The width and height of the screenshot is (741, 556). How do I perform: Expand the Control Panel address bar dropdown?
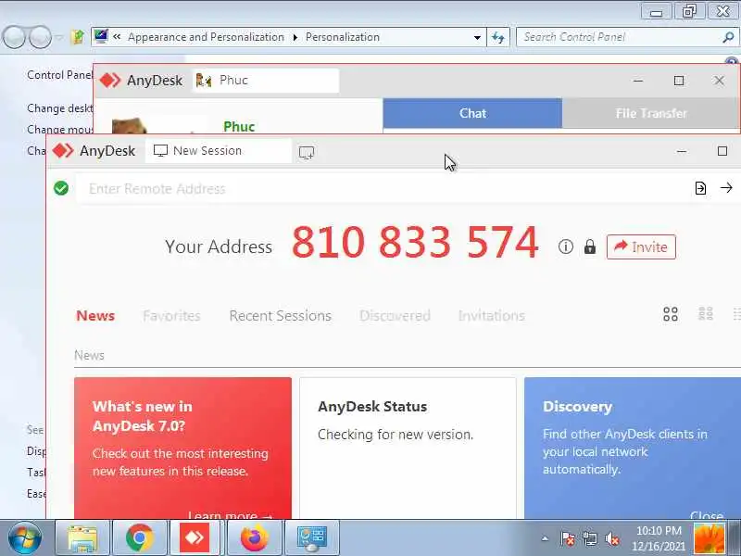coord(477,37)
